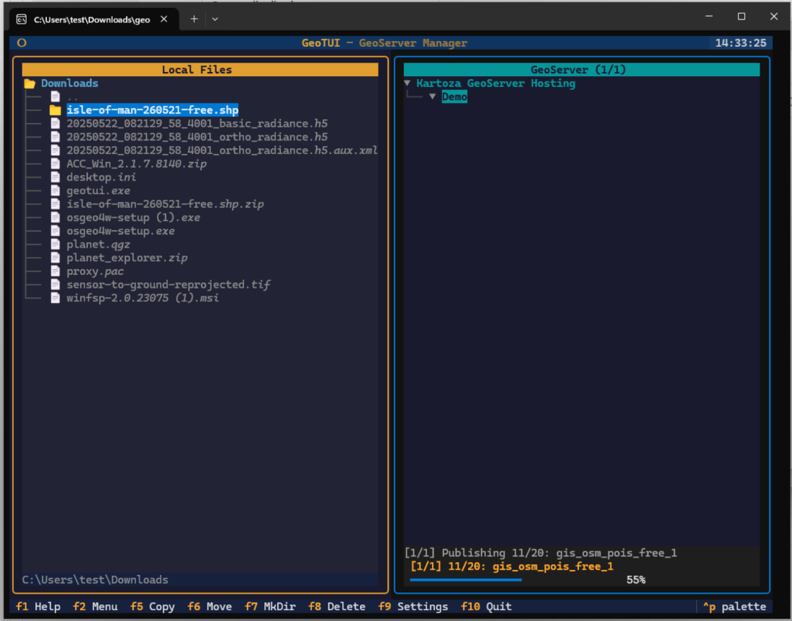This screenshot has height=621, width=792.
Task: Open f9 Settings
Action: coord(413,607)
